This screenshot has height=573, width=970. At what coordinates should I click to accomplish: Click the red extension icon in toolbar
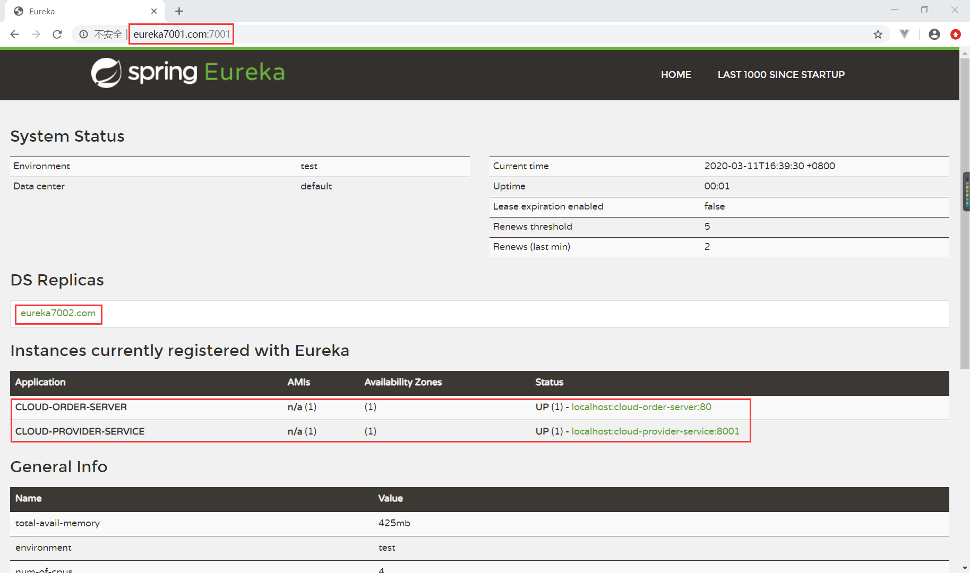tap(955, 34)
